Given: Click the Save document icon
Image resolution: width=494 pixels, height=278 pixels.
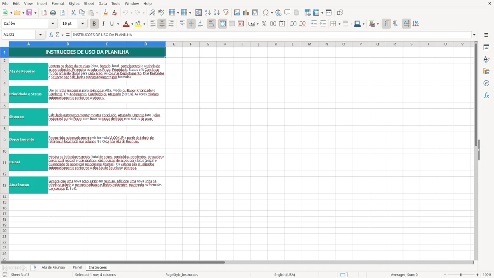Looking at the screenshot, I should click(x=29, y=13).
